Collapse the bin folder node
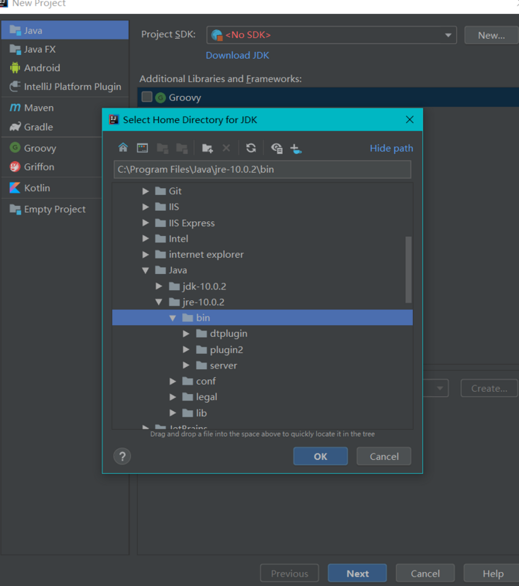The width and height of the screenshot is (519, 586). point(173,318)
